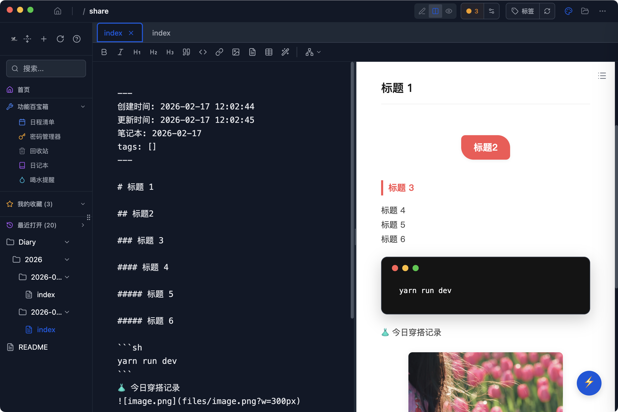Insert a hyperlink
The image size is (618, 412).
pos(219,52)
